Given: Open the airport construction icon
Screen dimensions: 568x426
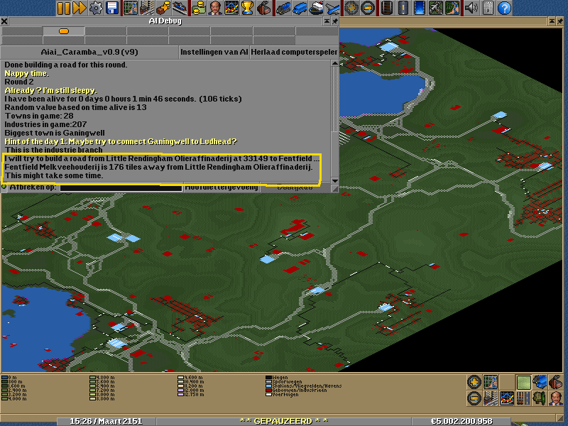Looking at the screenshot, I should [x=436, y=8].
